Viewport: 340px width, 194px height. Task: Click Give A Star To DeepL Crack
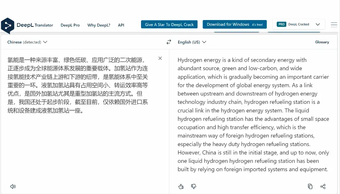point(169,24)
